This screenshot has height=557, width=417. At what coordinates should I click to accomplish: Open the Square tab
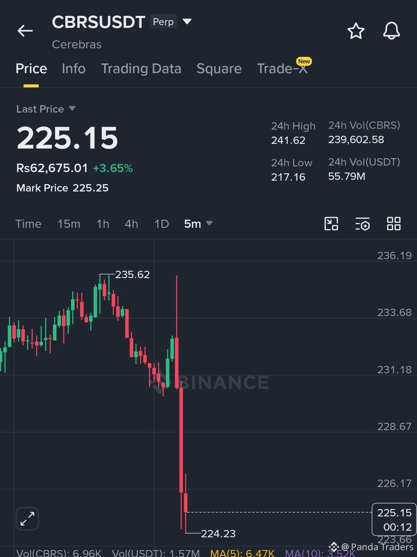click(x=219, y=68)
